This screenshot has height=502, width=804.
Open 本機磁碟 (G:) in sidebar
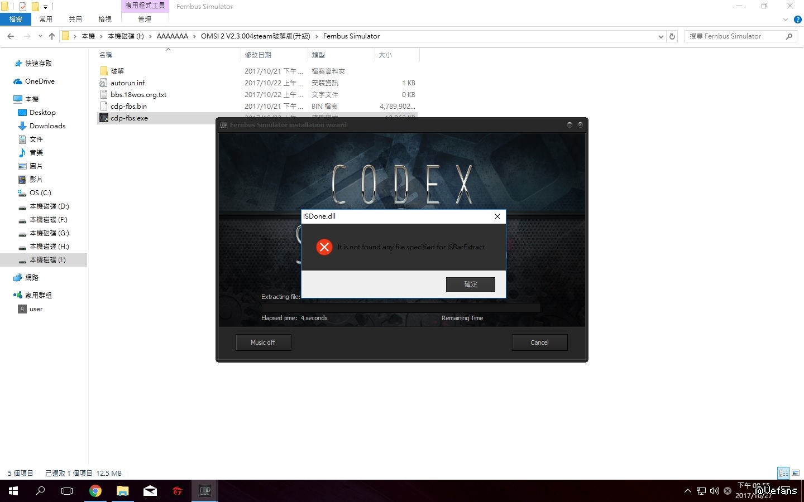[49, 233]
